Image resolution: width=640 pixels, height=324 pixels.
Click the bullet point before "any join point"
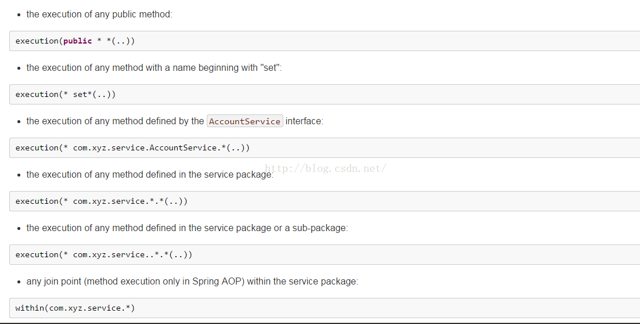pos(19,282)
